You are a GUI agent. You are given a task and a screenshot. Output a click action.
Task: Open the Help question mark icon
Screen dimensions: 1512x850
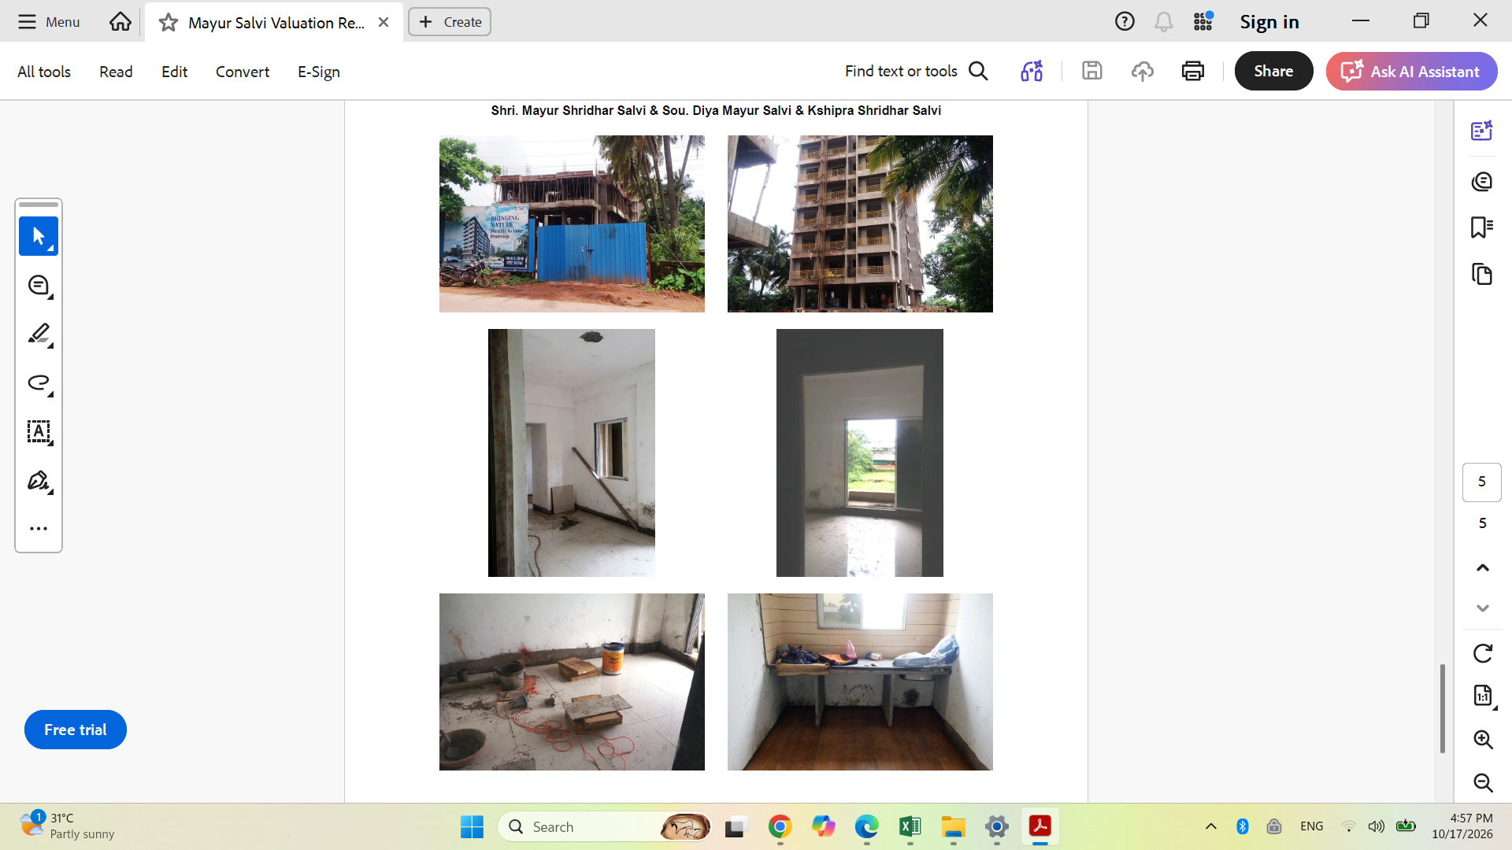click(x=1125, y=22)
